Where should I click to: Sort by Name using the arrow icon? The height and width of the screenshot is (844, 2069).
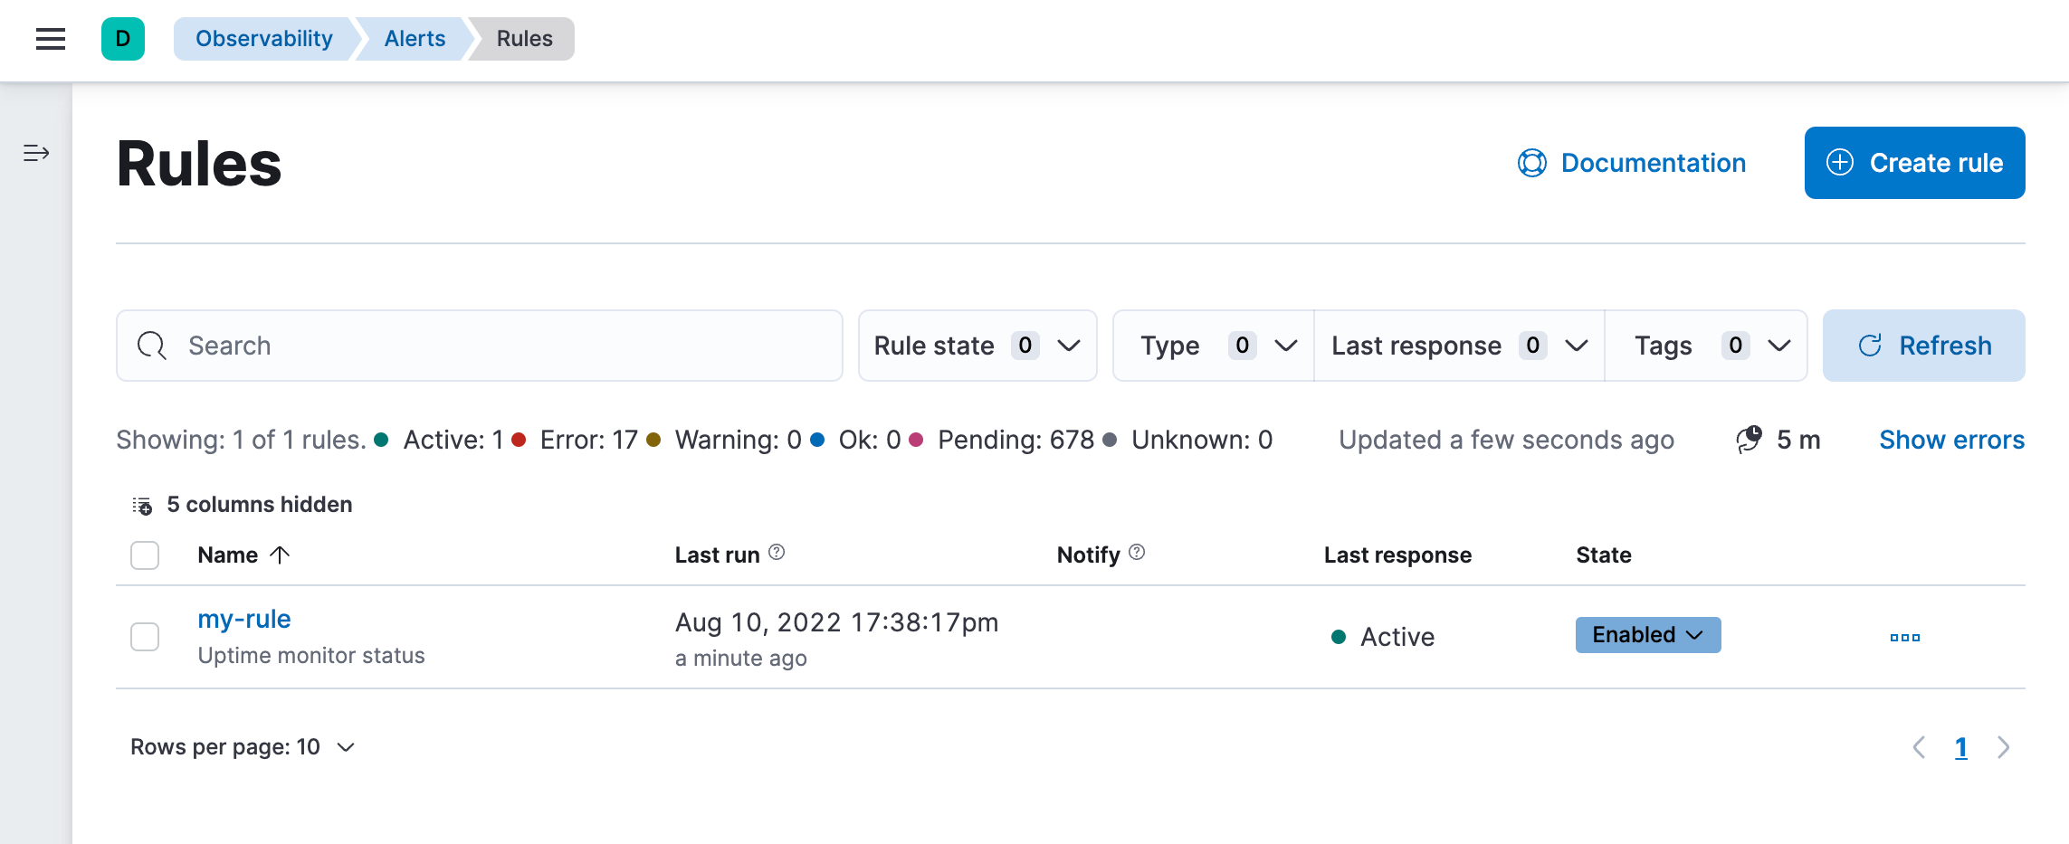click(280, 555)
